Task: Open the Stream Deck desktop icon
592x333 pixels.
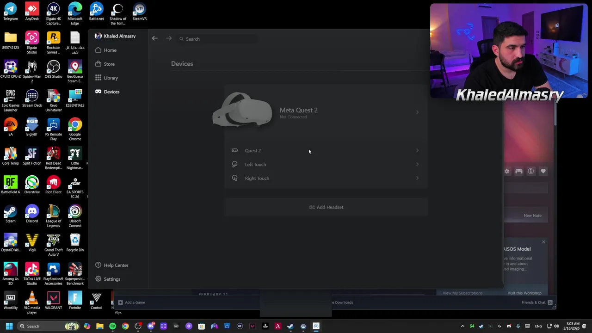Action: click(x=32, y=99)
